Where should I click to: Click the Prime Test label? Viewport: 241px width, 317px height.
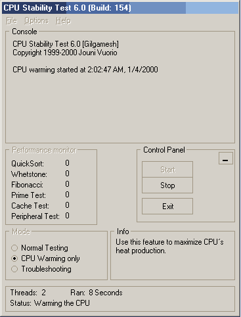[x=28, y=195]
